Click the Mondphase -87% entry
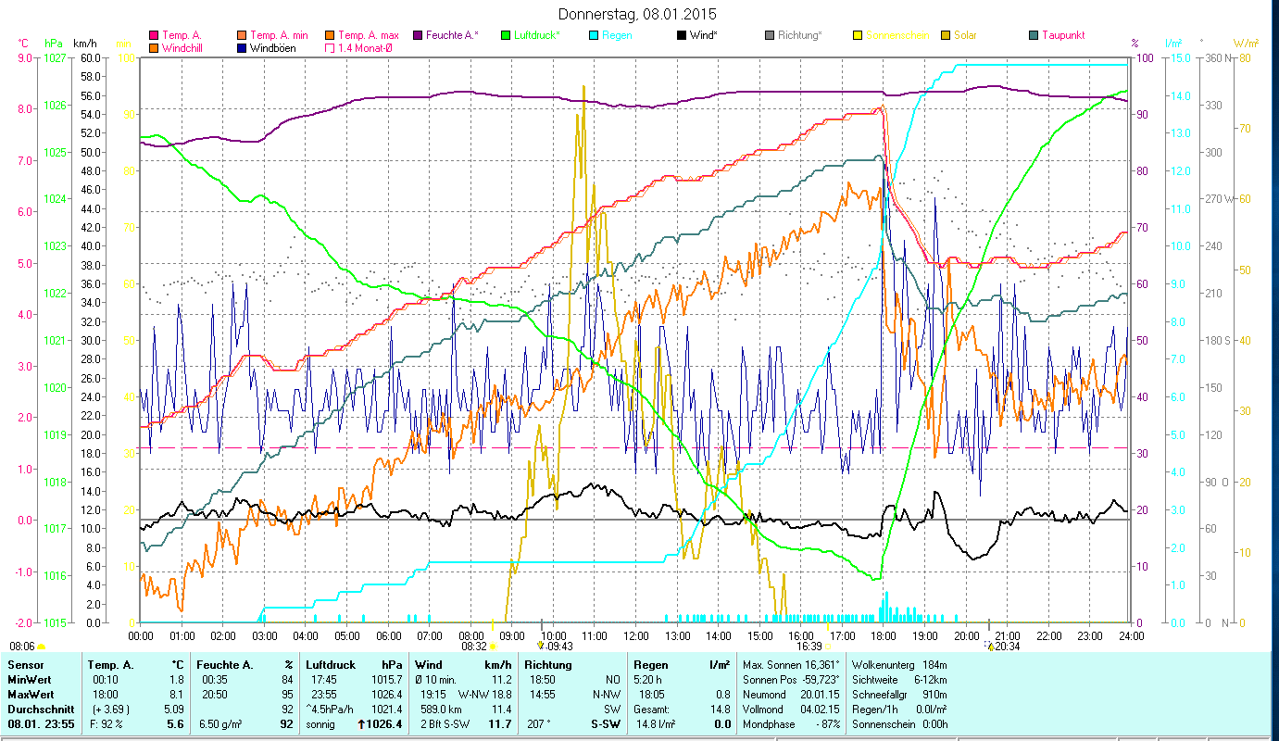This screenshot has width=1279, height=741. click(x=791, y=723)
